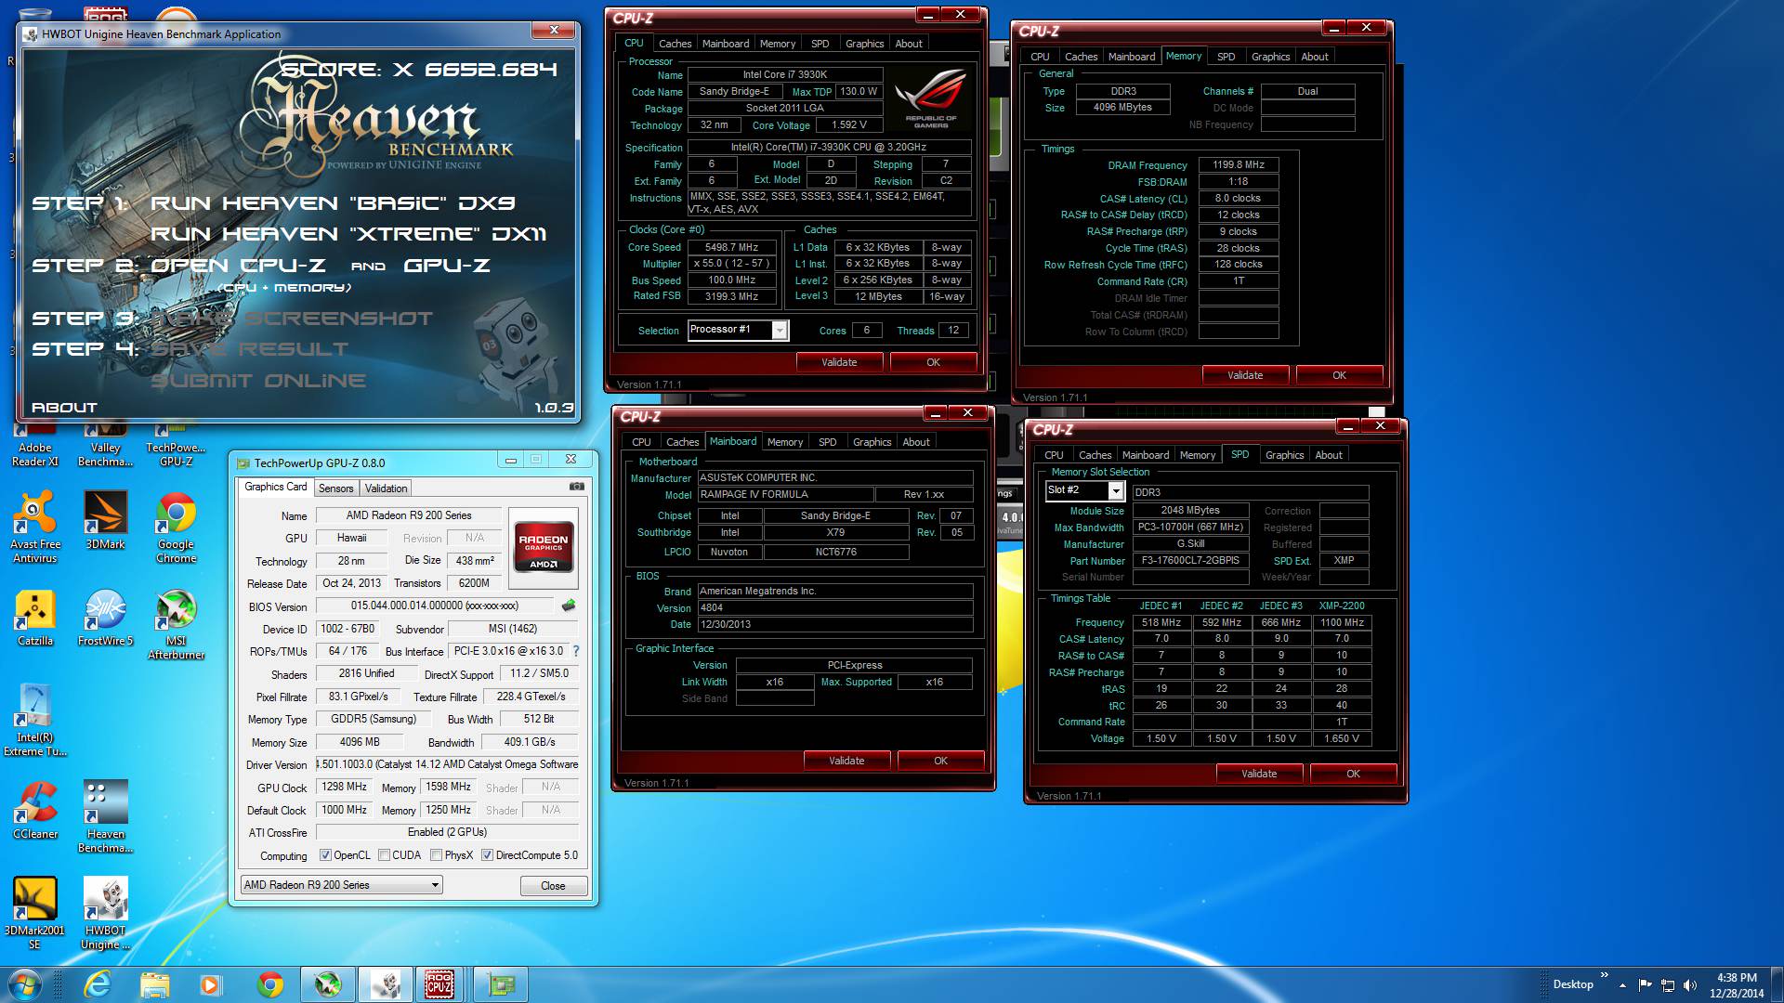The height and width of the screenshot is (1003, 1784).
Task: Click OK in SPD CPU-Z window
Action: pos(1353,774)
